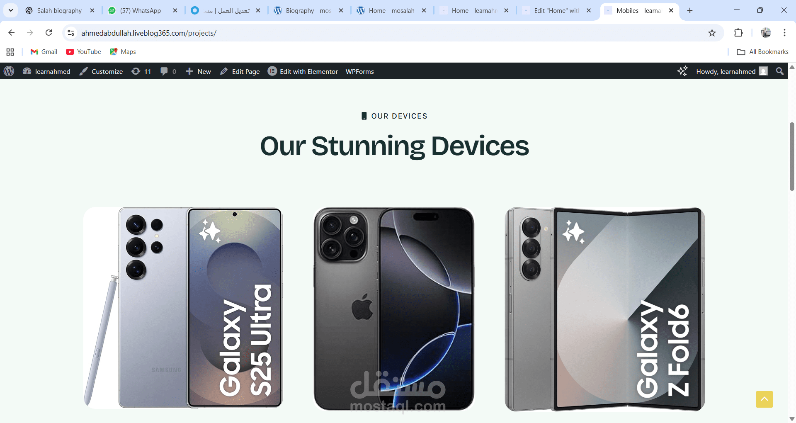Click the back-to-top yellow arrow button
The width and height of the screenshot is (796, 423).
764,399
